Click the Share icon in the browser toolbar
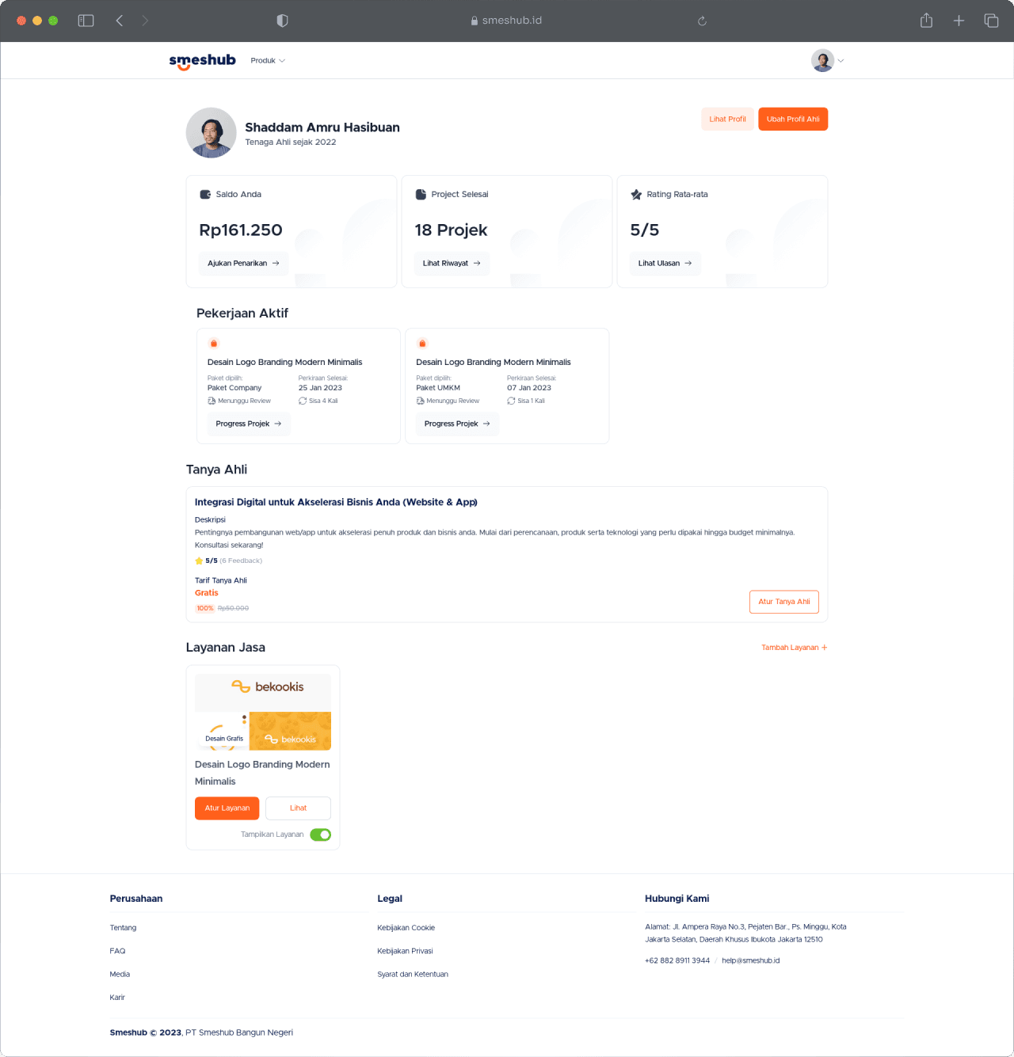The width and height of the screenshot is (1014, 1057). click(x=925, y=20)
